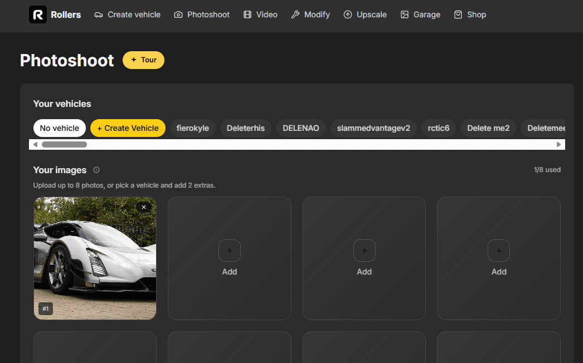Viewport: 583px width, 363px height.
Task: Click the film icon beside Video
Action: [247, 14]
